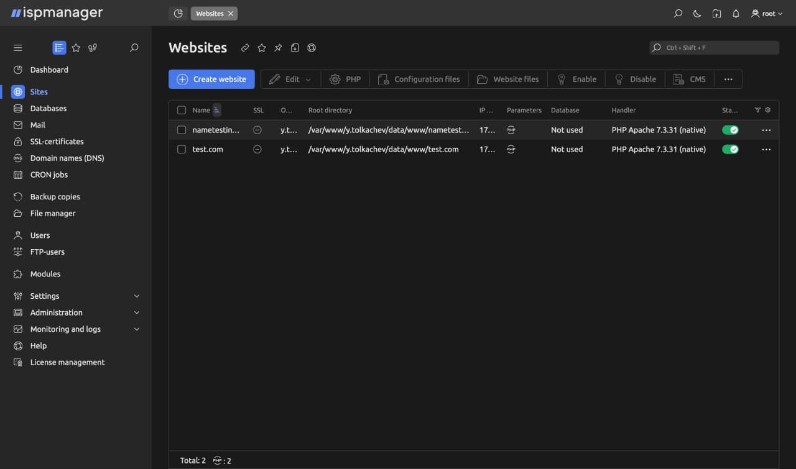Expand the Settings section chevron
Screen dimensions: 796x469
click(x=137, y=296)
